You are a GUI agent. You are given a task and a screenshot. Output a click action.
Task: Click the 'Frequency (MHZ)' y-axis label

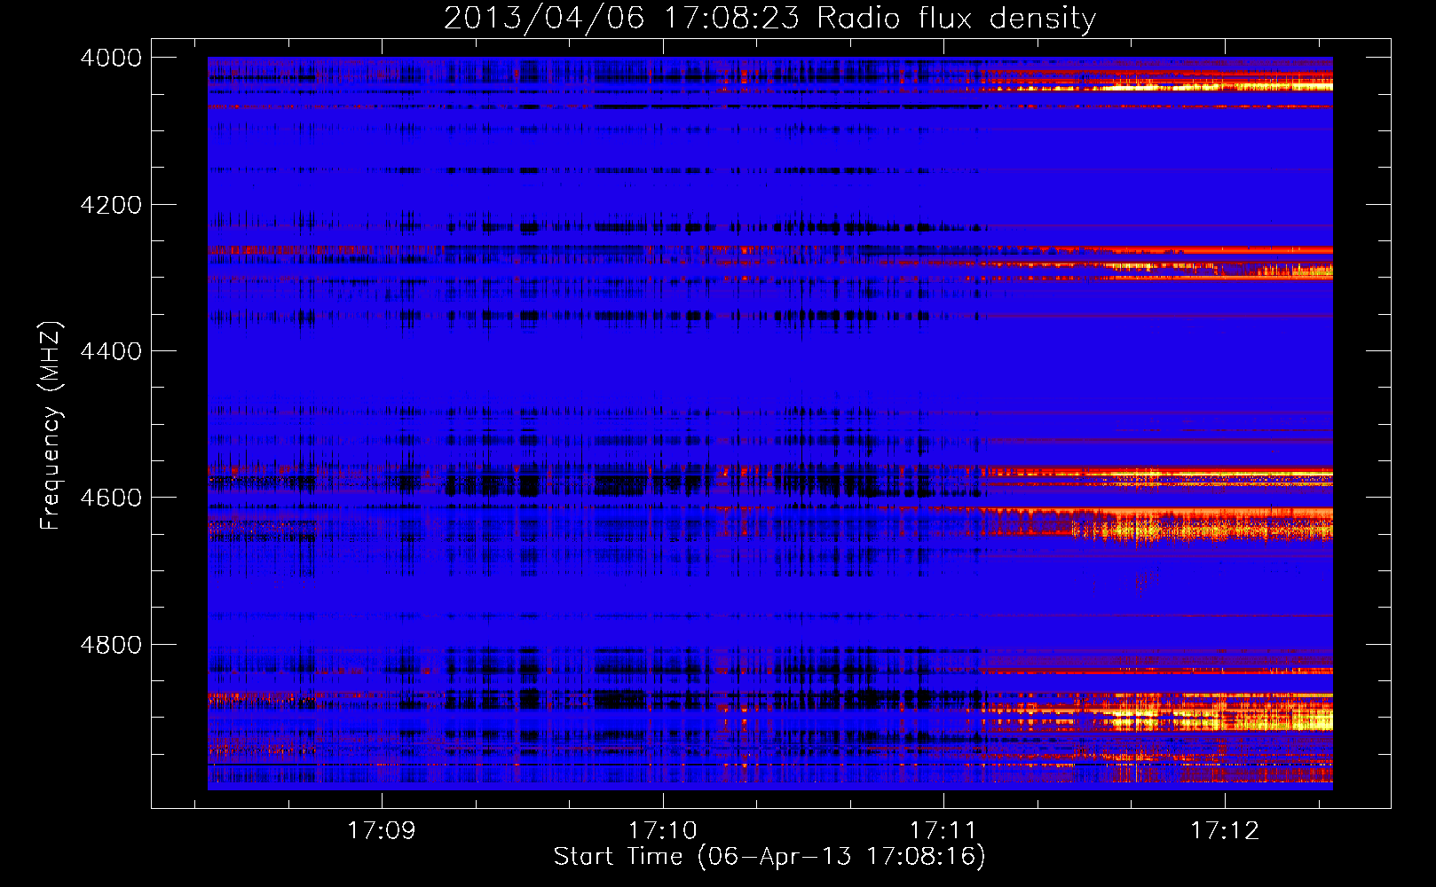tap(51, 426)
